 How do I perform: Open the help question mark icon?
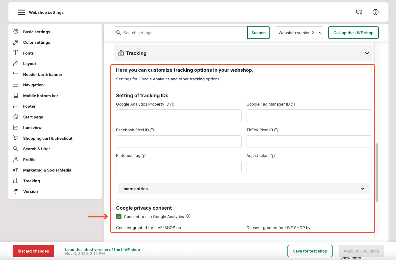point(375,12)
